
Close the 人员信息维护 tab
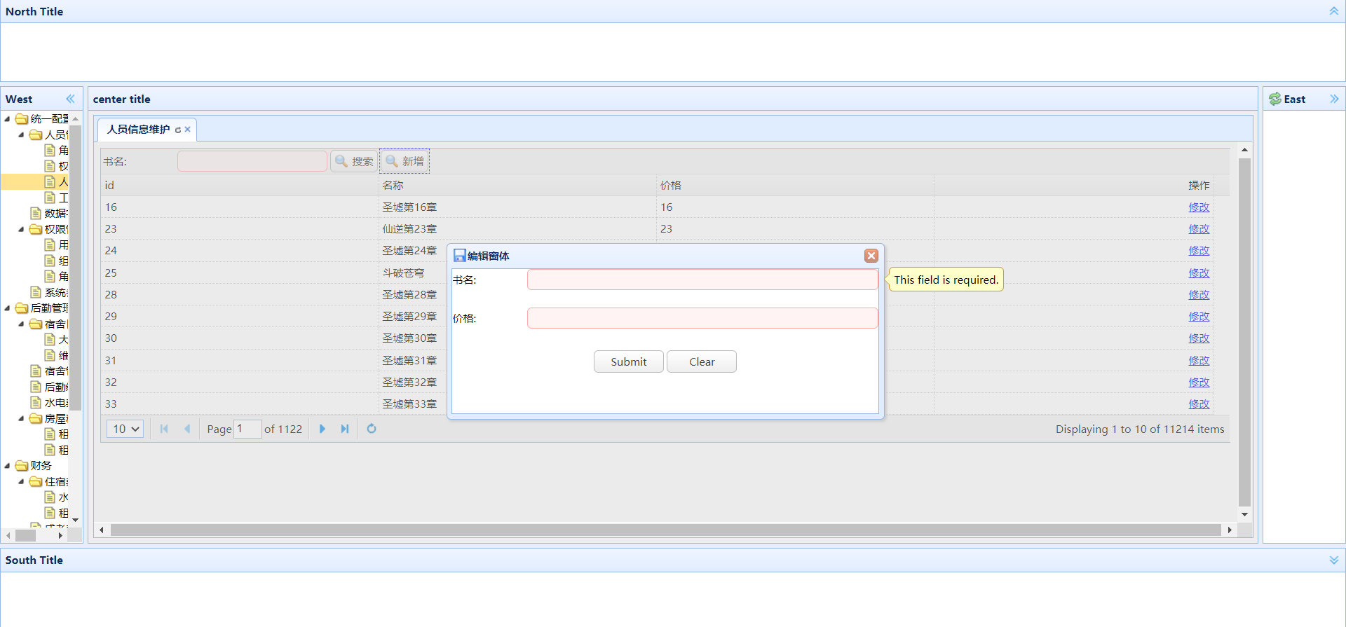pos(188,130)
